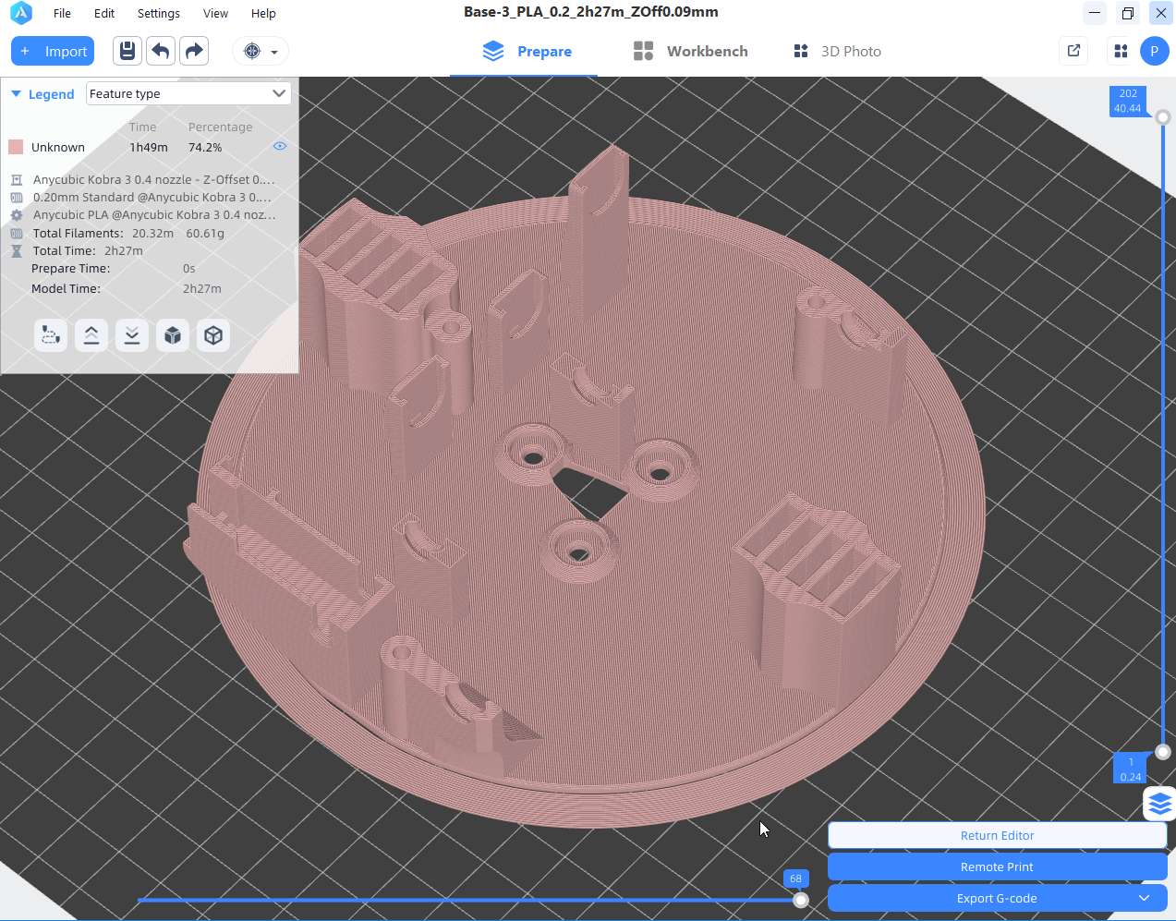
Task: Click the Return Editor button
Action: pyautogui.click(x=997, y=835)
